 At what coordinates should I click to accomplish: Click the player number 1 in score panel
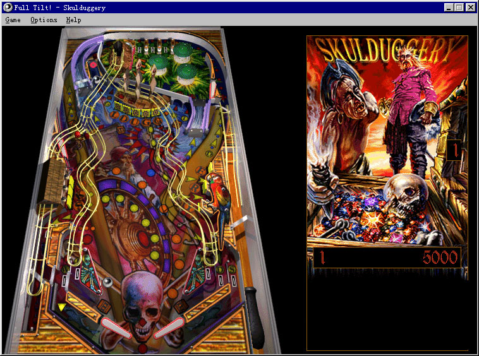coord(322,258)
